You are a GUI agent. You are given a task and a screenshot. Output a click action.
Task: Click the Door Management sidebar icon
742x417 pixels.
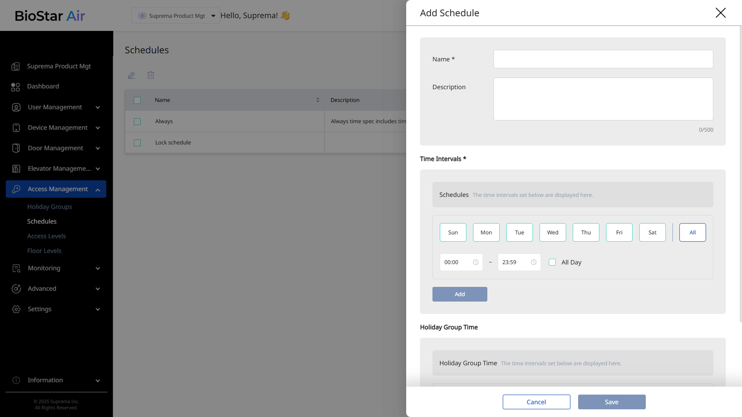(16, 148)
